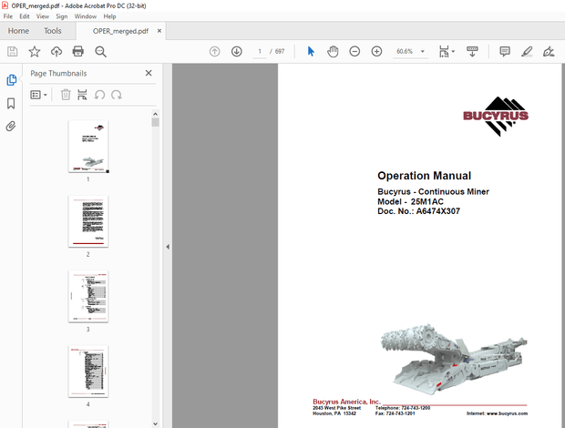Collapse the navigation pane arrow
565x428 pixels.
[168, 247]
